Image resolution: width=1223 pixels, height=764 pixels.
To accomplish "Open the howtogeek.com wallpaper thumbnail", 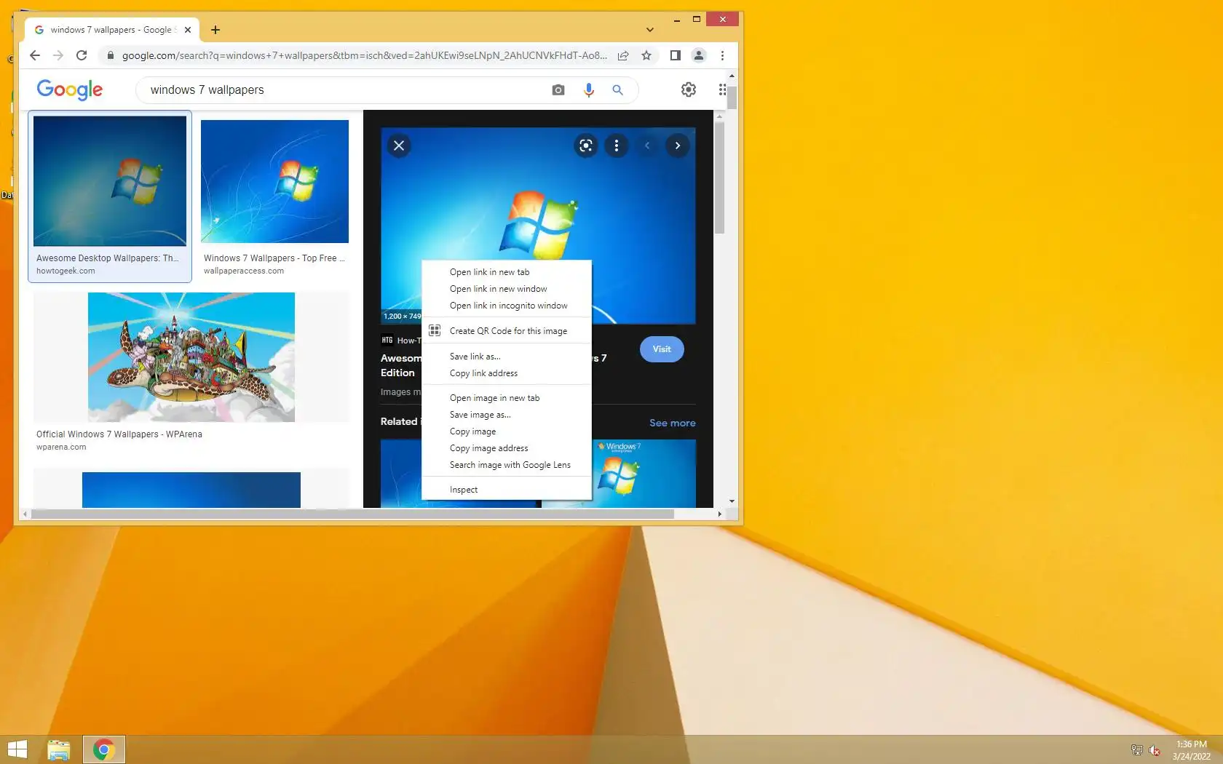I will point(110,180).
